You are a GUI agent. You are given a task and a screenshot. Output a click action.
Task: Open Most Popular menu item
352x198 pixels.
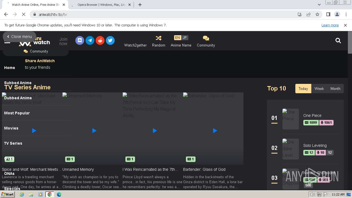point(17,113)
